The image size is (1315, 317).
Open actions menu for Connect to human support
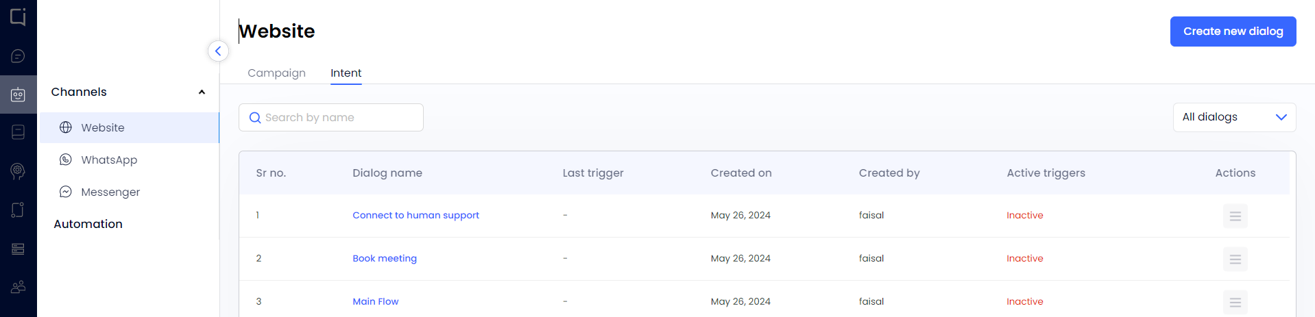(x=1235, y=216)
